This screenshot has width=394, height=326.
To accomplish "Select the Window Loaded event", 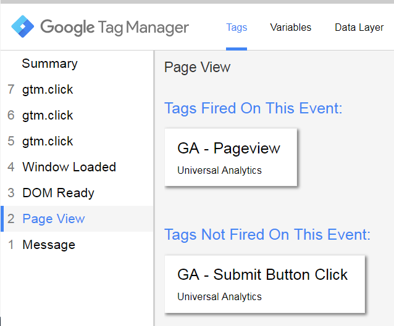I will point(69,167).
